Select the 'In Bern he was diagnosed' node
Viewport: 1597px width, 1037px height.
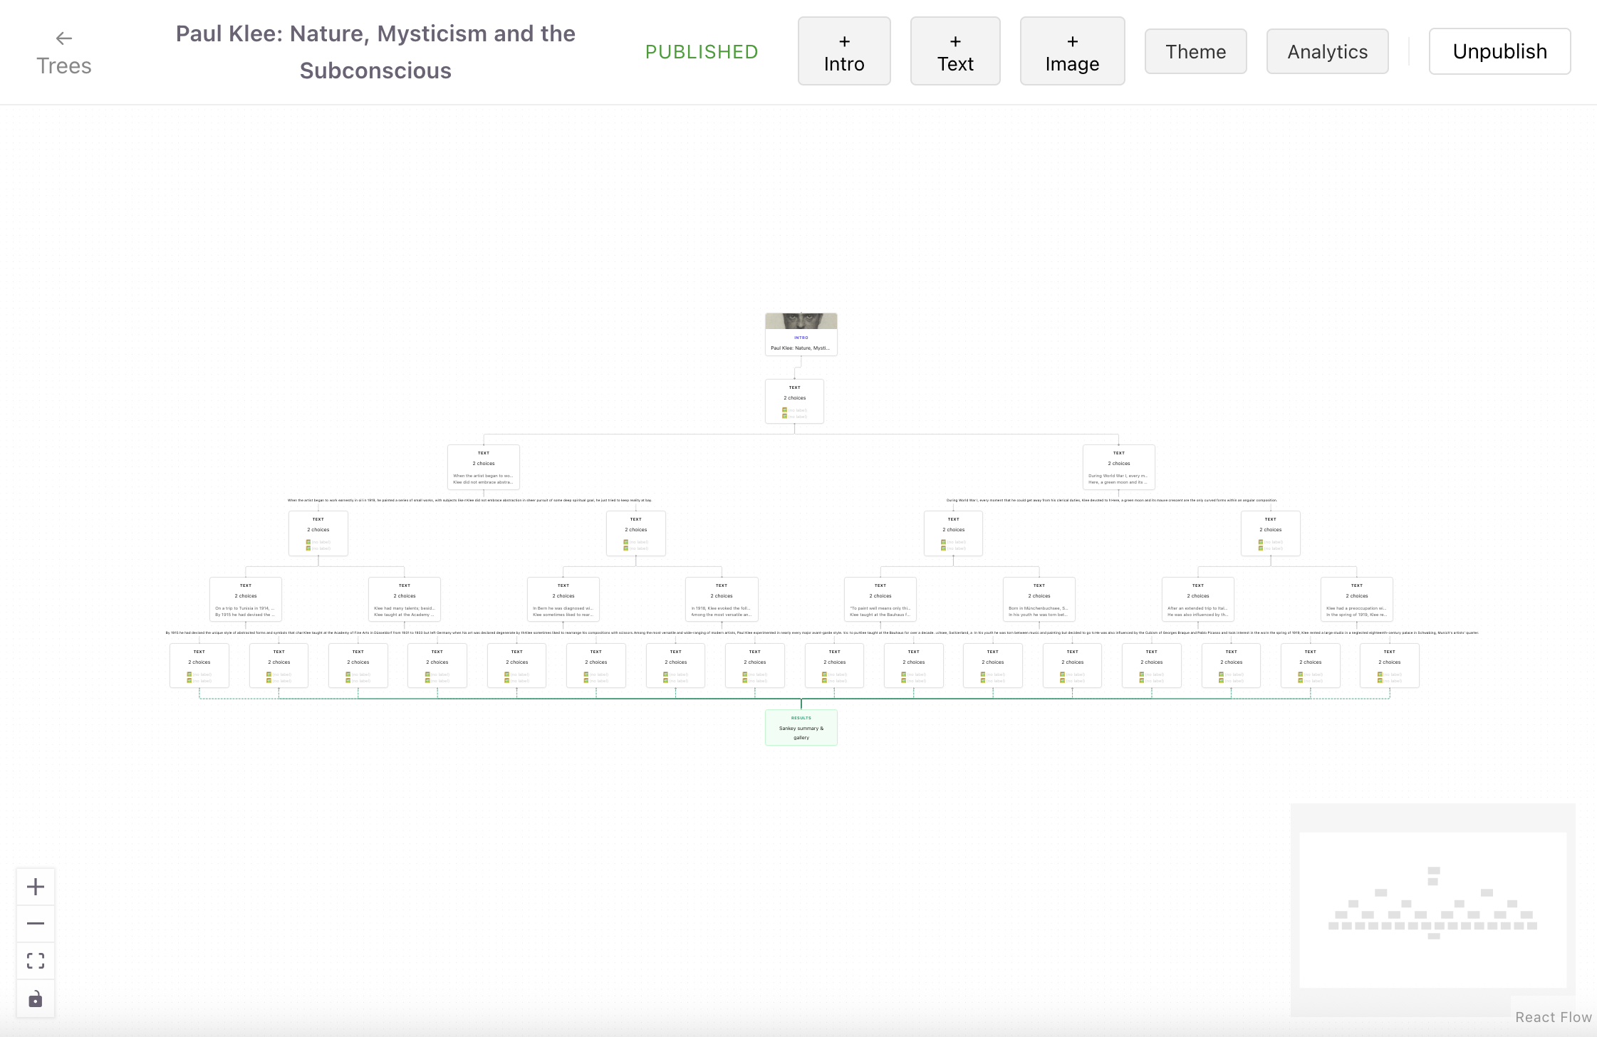[x=563, y=600]
